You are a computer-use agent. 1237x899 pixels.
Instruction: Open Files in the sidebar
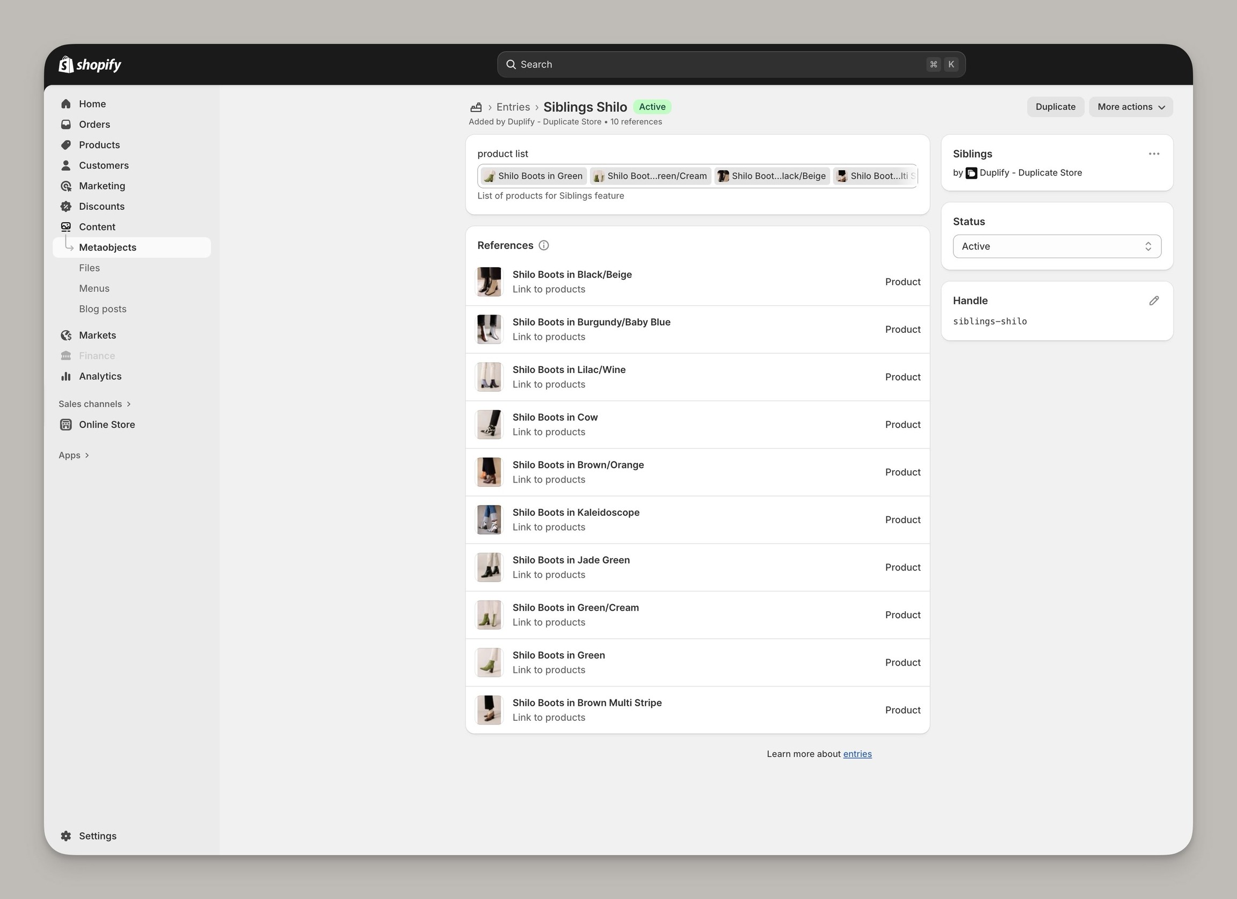click(90, 268)
